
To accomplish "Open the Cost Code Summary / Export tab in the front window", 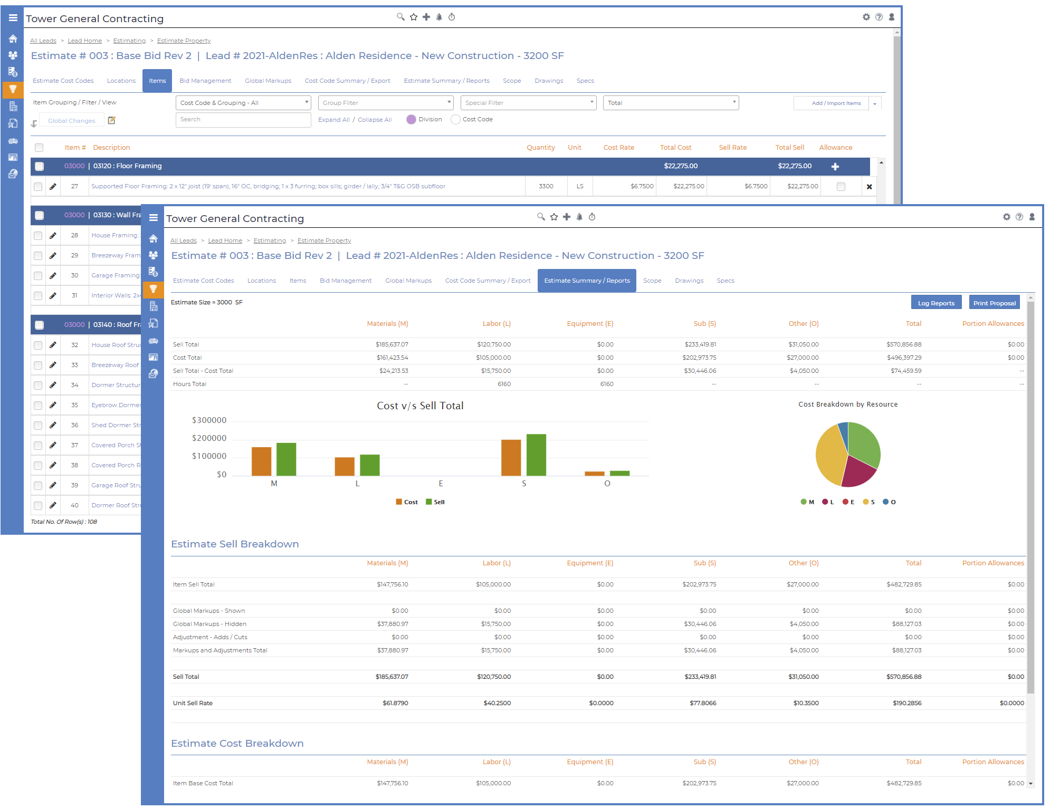I will (x=488, y=281).
